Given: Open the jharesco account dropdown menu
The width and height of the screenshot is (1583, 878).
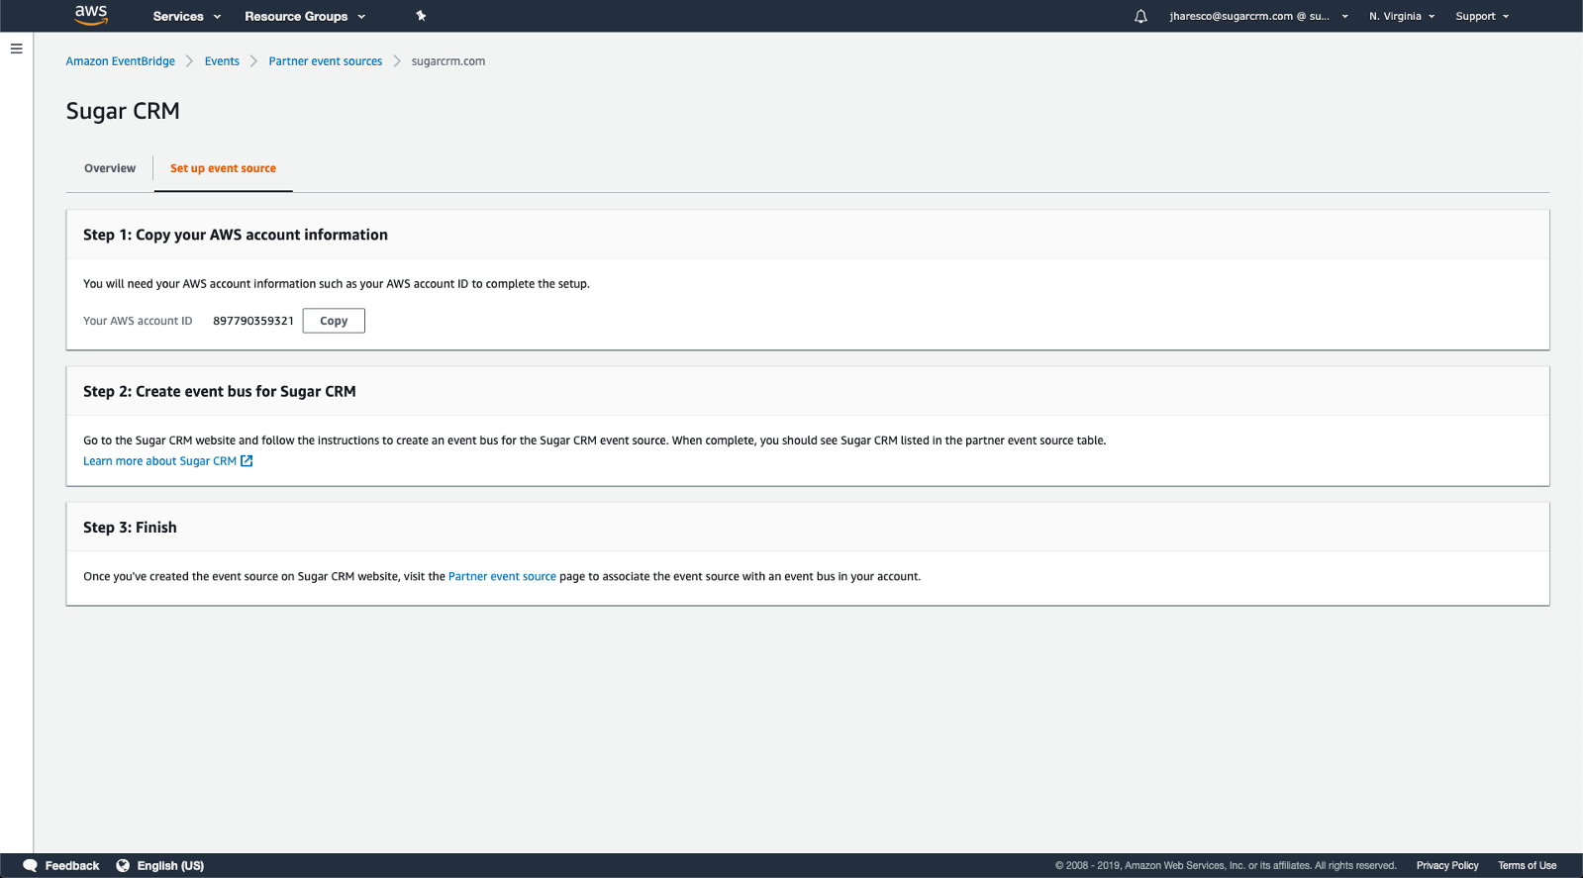Looking at the screenshot, I should 1257,16.
